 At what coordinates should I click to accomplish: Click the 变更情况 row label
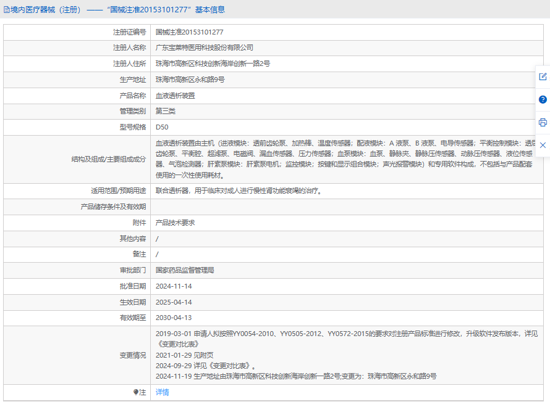[133, 355]
